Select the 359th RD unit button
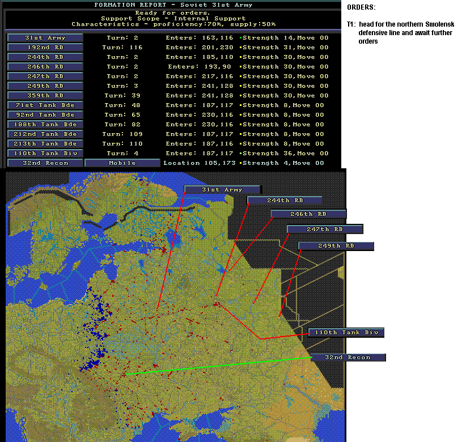Viewport: 466px width, 442px height. [45, 96]
